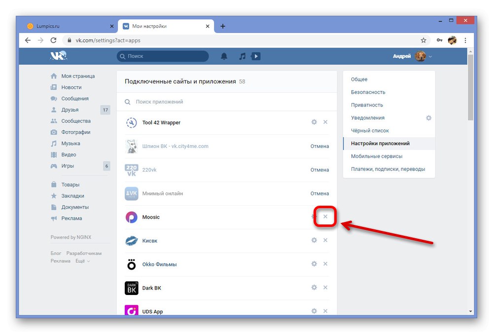Click the Кисвк lips icon

(132, 241)
